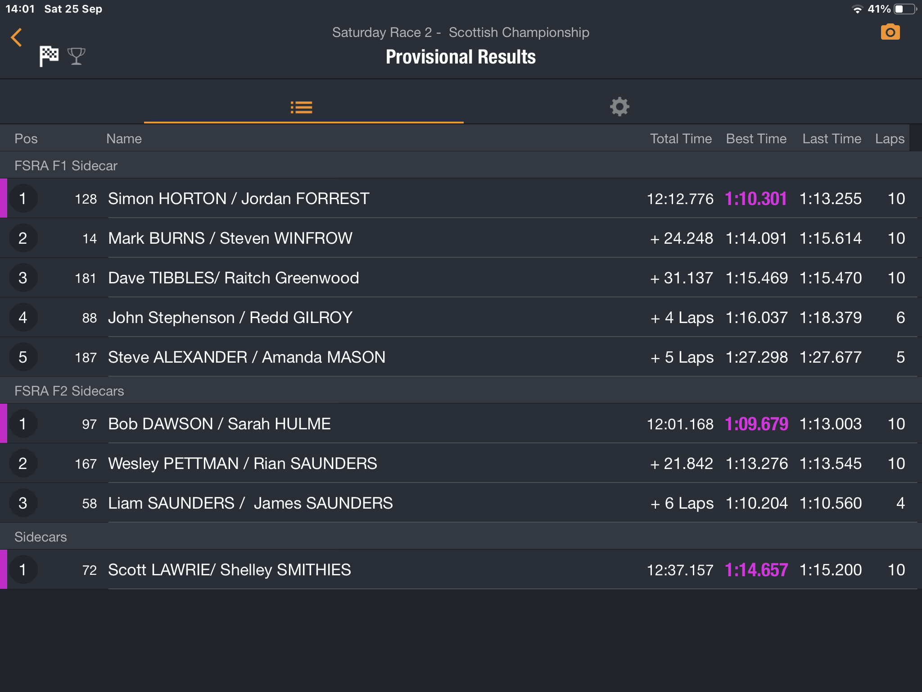922x692 pixels.
Task: Tap Saturday Race 2 - Scottish Championship subtitle
Action: click(461, 32)
